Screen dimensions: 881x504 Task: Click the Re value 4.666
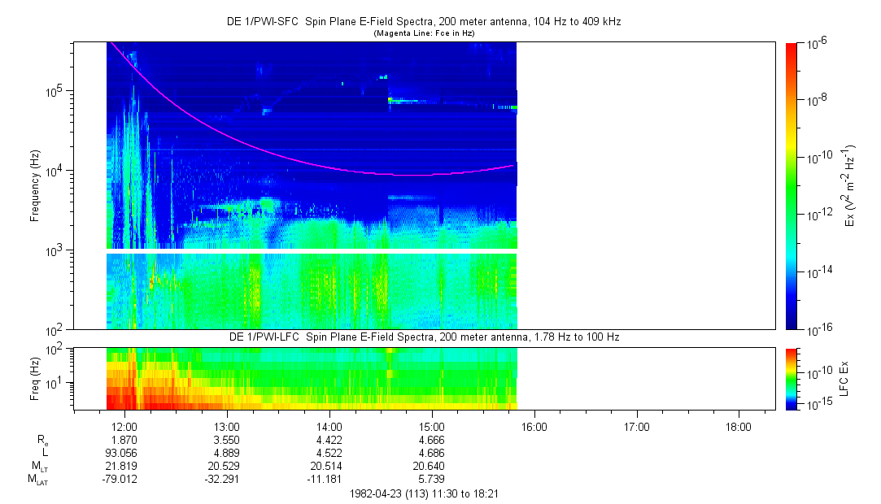tap(431, 440)
